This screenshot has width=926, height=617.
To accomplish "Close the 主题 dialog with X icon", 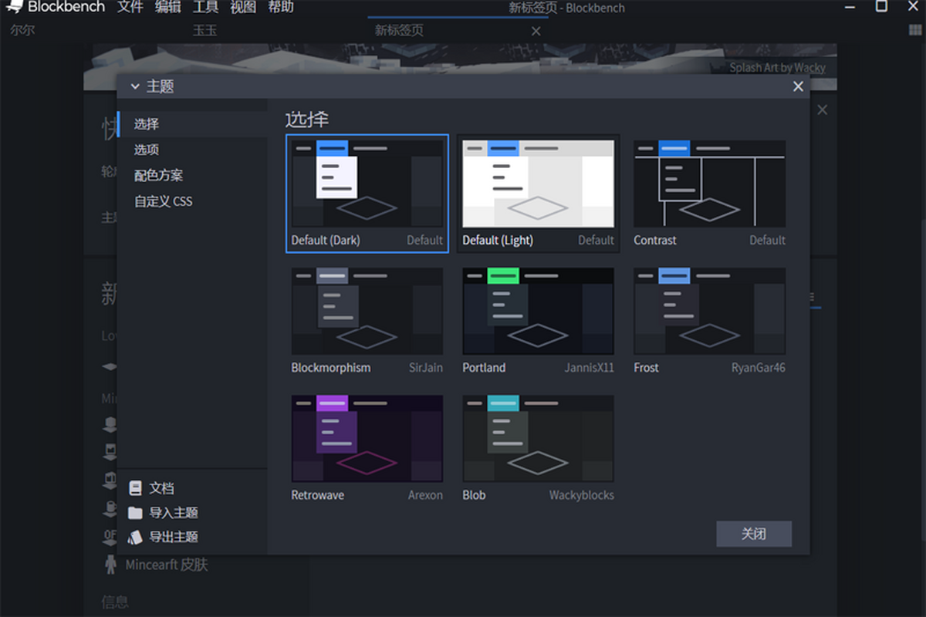I will pos(798,86).
